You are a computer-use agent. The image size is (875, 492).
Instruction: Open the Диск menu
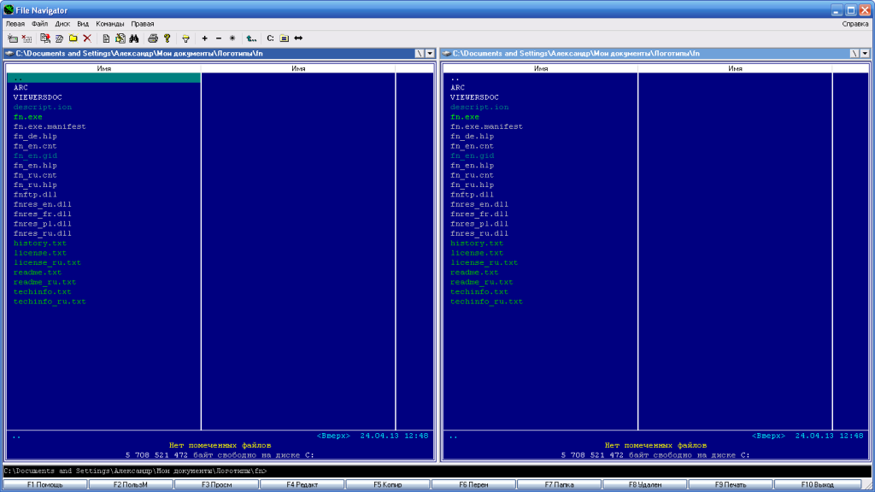tap(62, 24)
